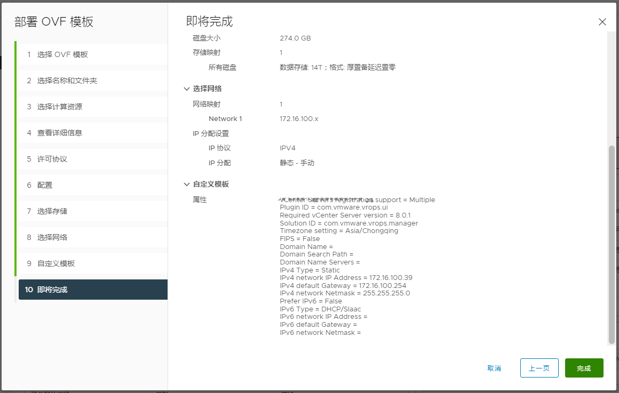This screenshot has width=619, height=393.
Task: Go to step 1 选择 OVF 模板
Action: (x=62, y=54)
